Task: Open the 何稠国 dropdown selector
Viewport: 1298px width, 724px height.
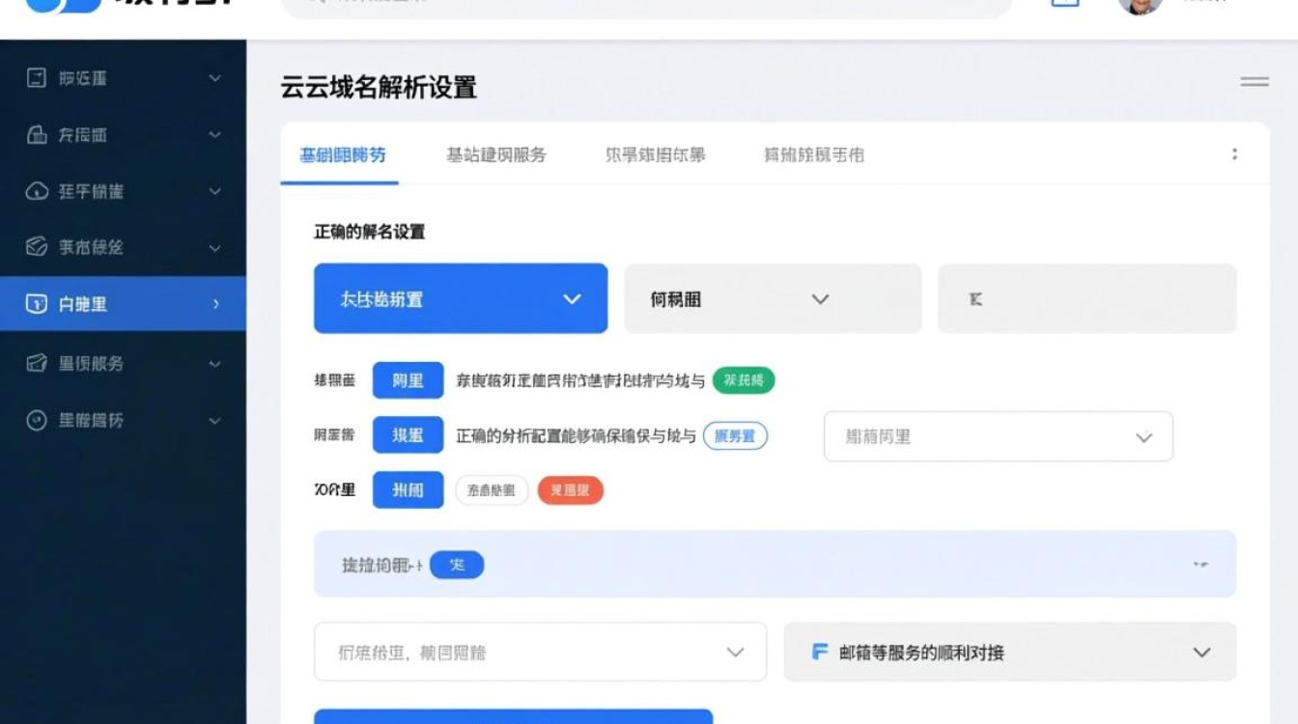Action: (x=772, y=298)
